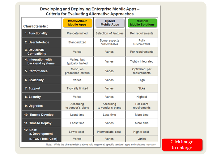
Task: Select the orange Off-the-Shelf Mobile Apps header
Action: (77, 23)
